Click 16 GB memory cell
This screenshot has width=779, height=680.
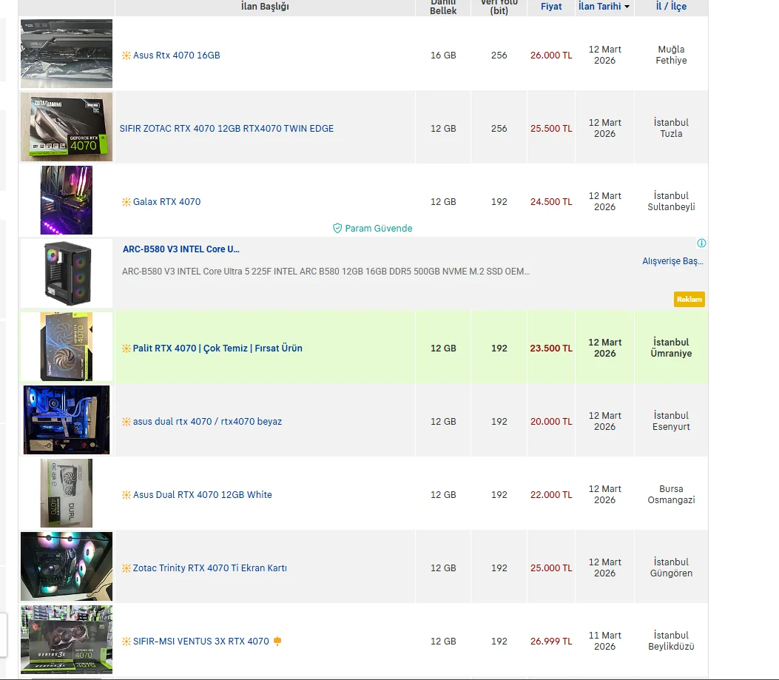[443, 55]
